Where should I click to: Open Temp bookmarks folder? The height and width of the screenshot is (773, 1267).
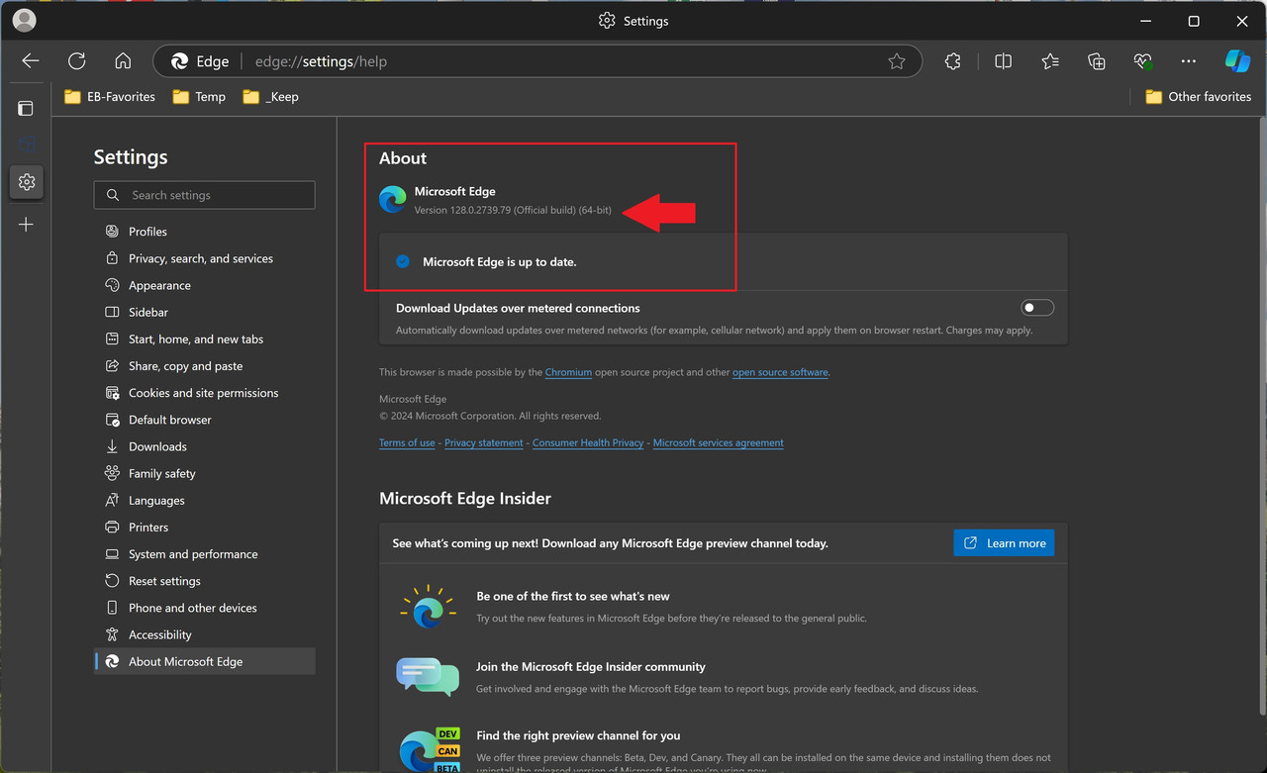[x=199, y=97]
